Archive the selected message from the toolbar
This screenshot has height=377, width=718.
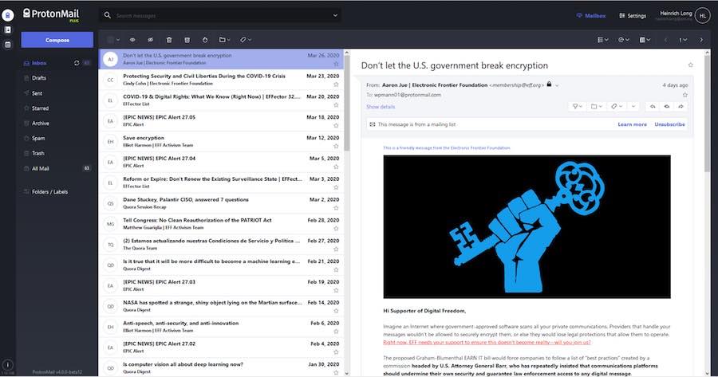(187, 40)
